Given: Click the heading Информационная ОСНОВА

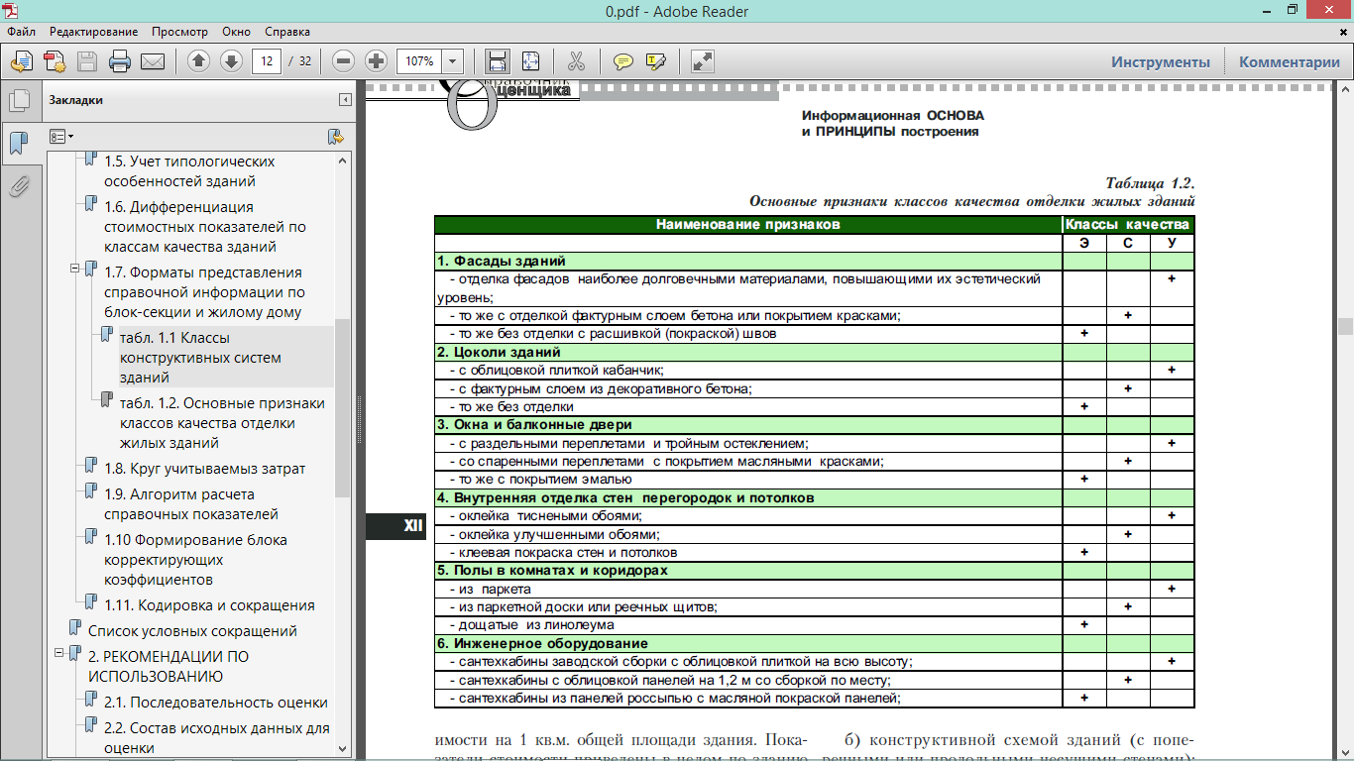Looking at the screenshot, I should click(893, 115).
